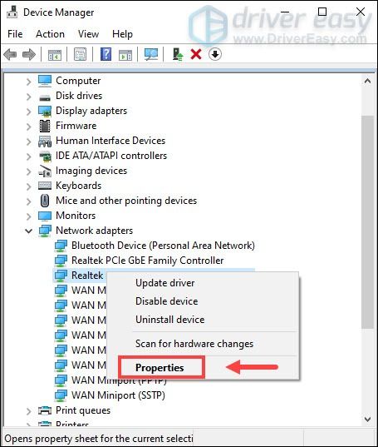Image resolution: width=378 pixels, height=447 pixels.
Task: Click the red X Uninstall device icon
Action: point(196,54)
